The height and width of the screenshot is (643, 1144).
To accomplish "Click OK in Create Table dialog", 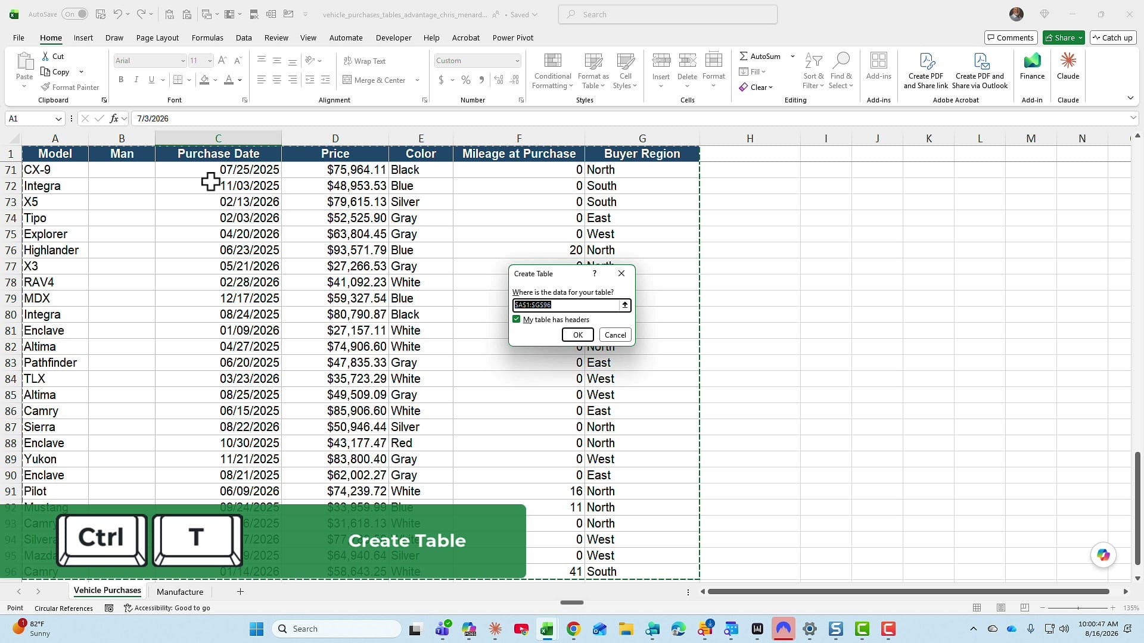I will pos(578,335).
